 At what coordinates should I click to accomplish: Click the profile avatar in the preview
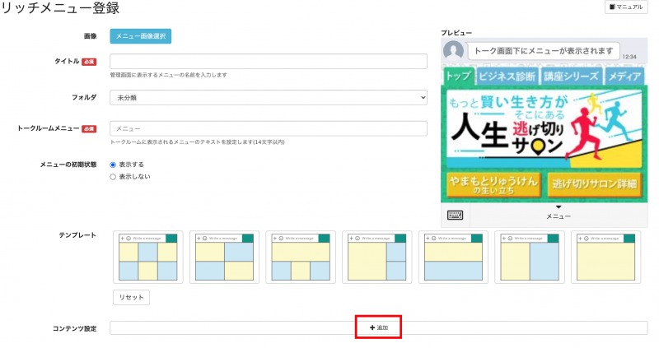coord(453,51)
